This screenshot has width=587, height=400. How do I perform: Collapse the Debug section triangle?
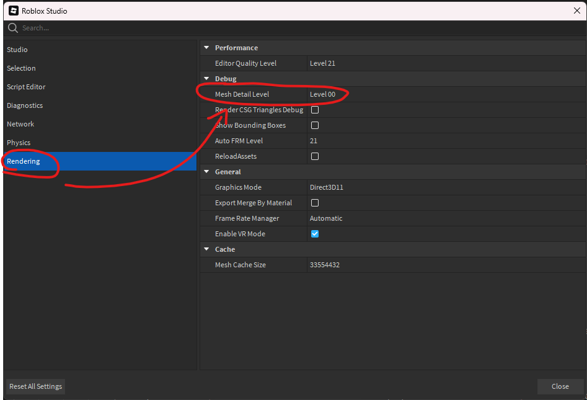pos(206,79)
